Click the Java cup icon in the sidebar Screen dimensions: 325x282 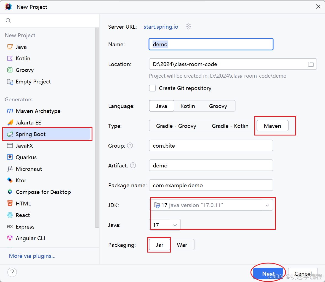[x=10, y=47]
